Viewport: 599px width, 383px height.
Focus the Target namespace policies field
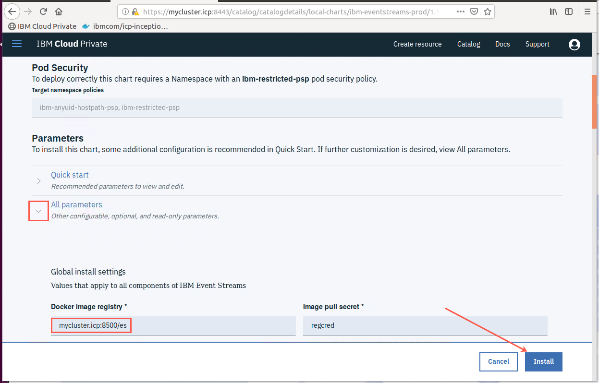click(297, 108)
